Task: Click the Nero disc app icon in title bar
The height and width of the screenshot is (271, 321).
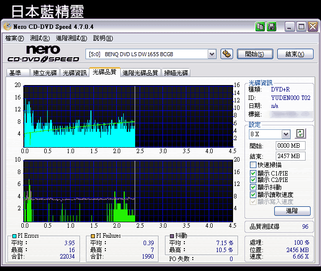Action: point(7,26)
